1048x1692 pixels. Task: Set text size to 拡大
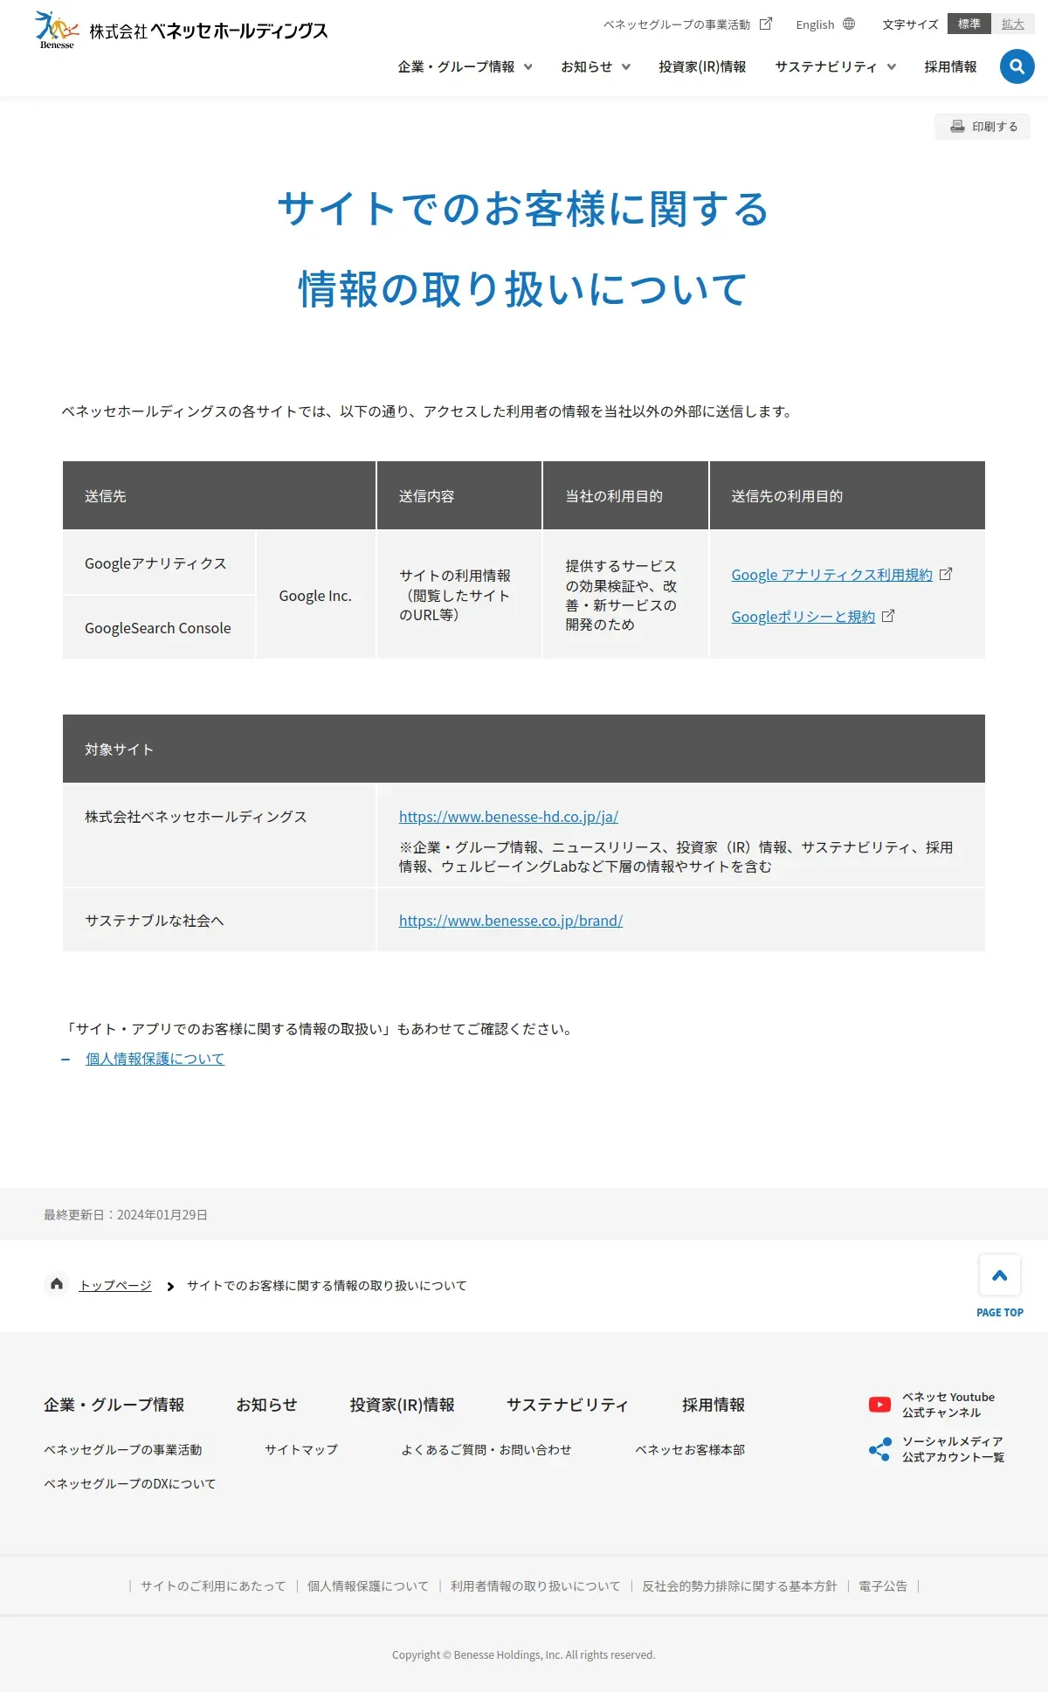click(1012, 24)
